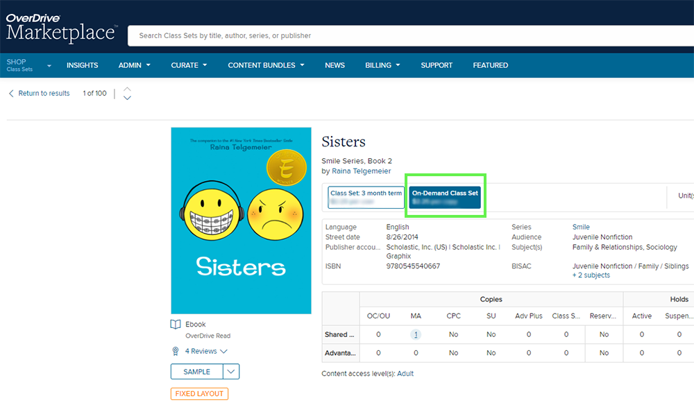Expand the ADMIN menu
Image resolution: width=694 pixels, height=414 pixels.
pyautogui.click(x=134, y=65)
